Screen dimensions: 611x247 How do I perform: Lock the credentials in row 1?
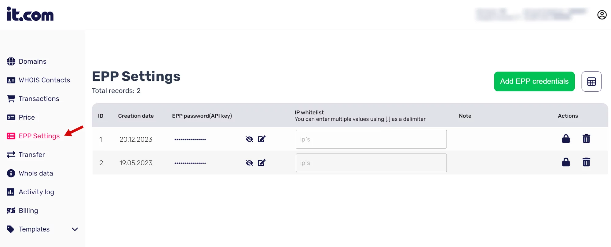[x=566, y=139]
